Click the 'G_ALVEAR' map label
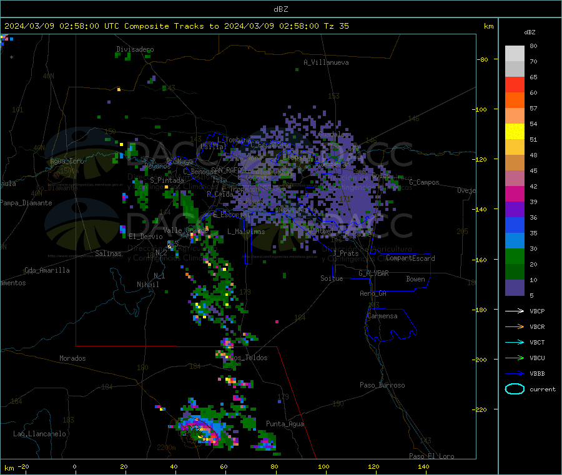This screenshot has height=475, width=562. 373,273
